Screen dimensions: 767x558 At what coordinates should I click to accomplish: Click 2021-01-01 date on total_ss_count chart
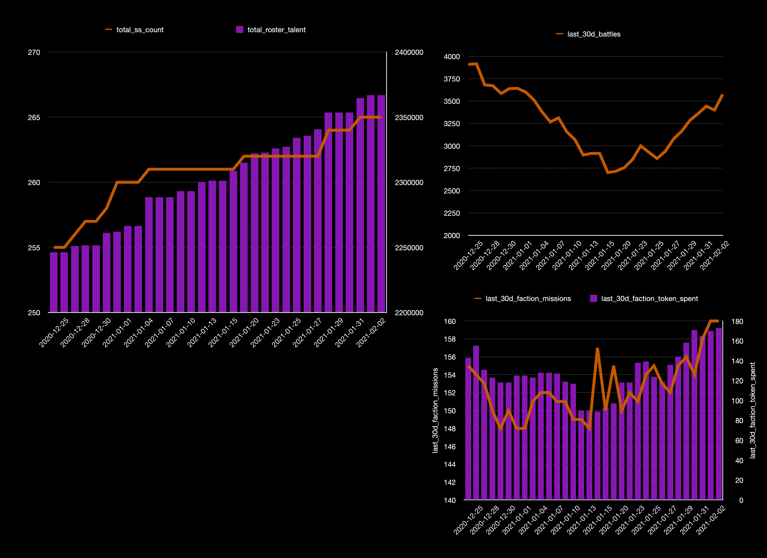[x=117, y=332]
